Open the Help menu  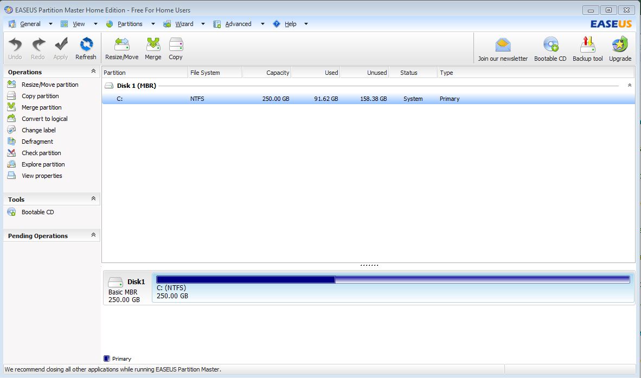click(291, 24)
